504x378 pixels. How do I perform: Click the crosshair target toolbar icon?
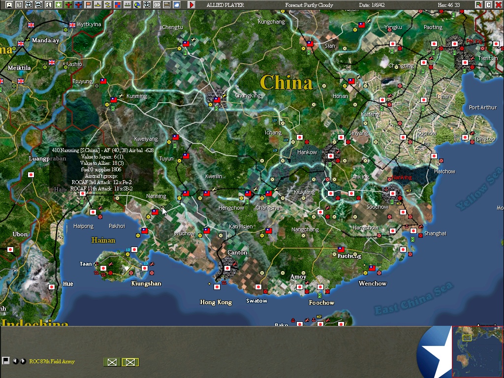pyautogui.click(x=147, y=4)
